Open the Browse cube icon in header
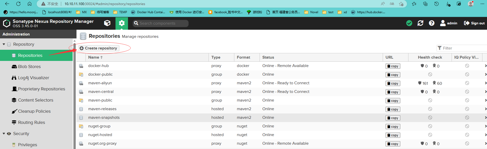487x149 pixels. 107,23
